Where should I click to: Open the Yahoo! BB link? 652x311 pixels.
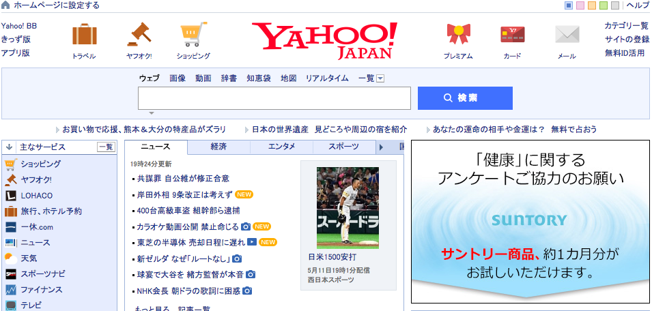(18, 26)
